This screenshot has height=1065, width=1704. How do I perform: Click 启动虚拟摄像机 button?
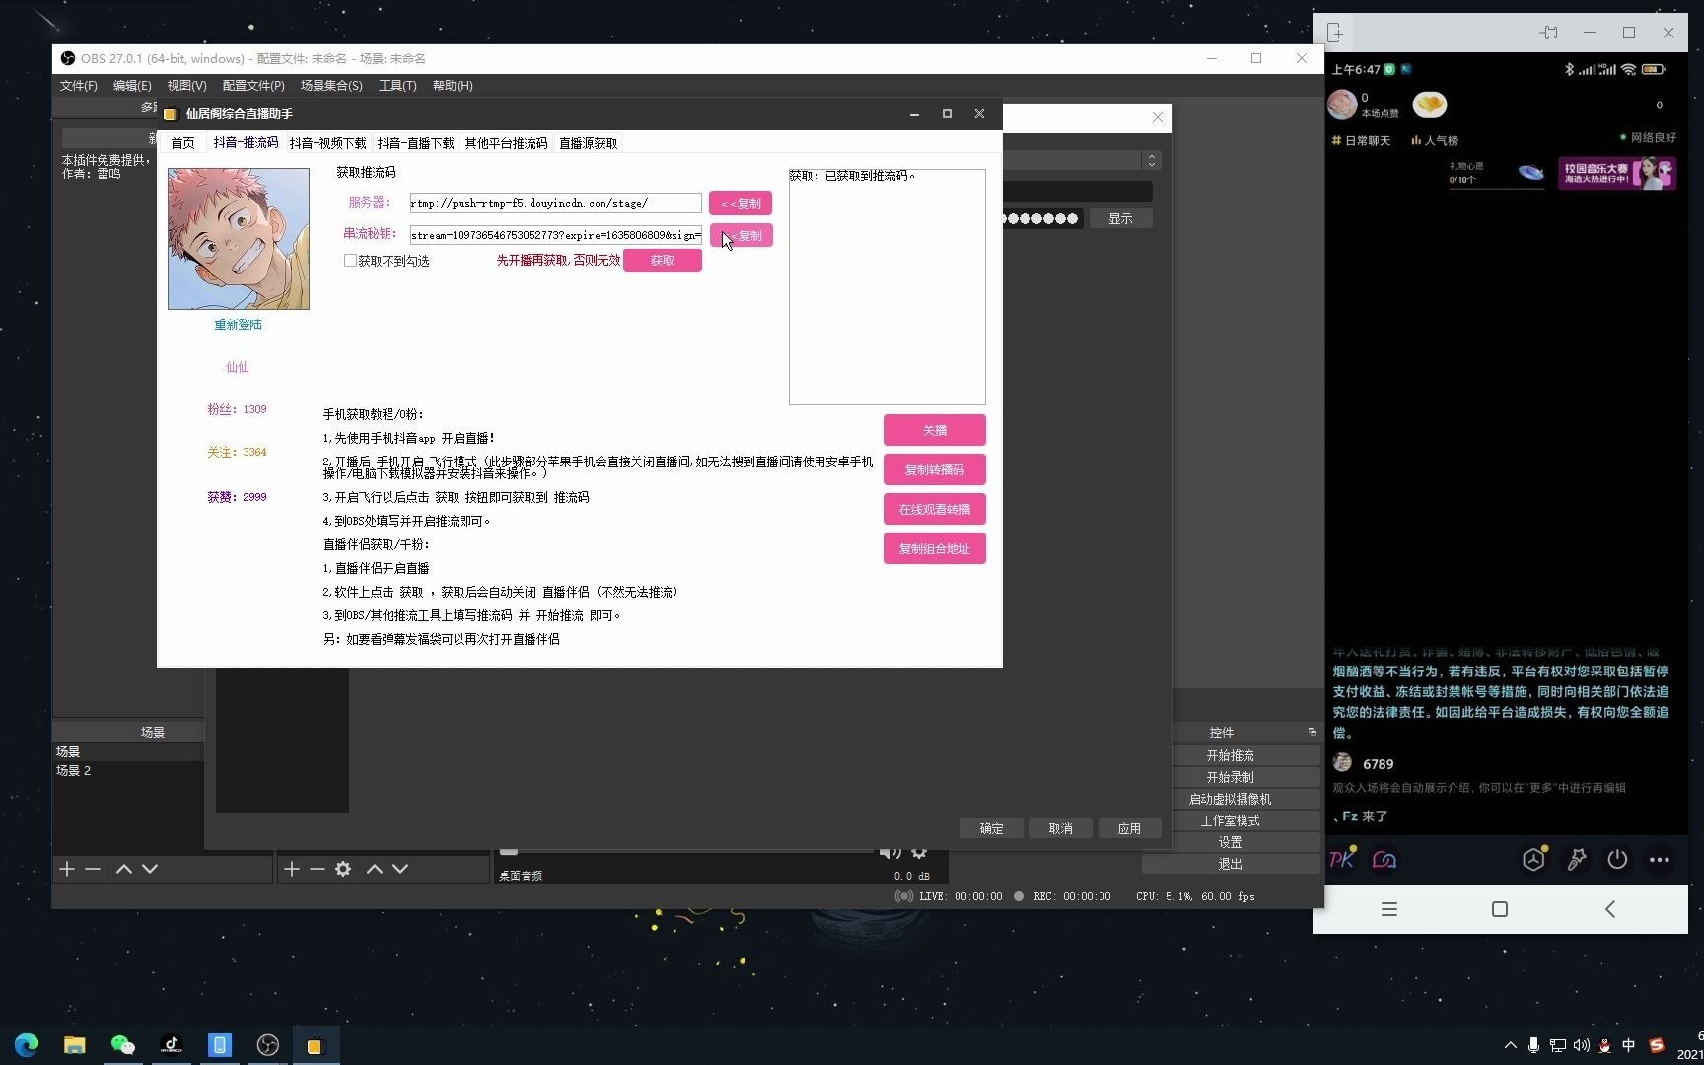1230,799
